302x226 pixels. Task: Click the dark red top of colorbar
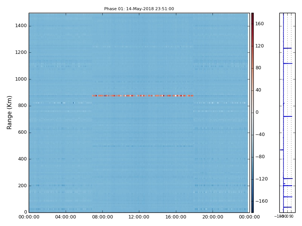pyautogui.click(x=253, y=15)
